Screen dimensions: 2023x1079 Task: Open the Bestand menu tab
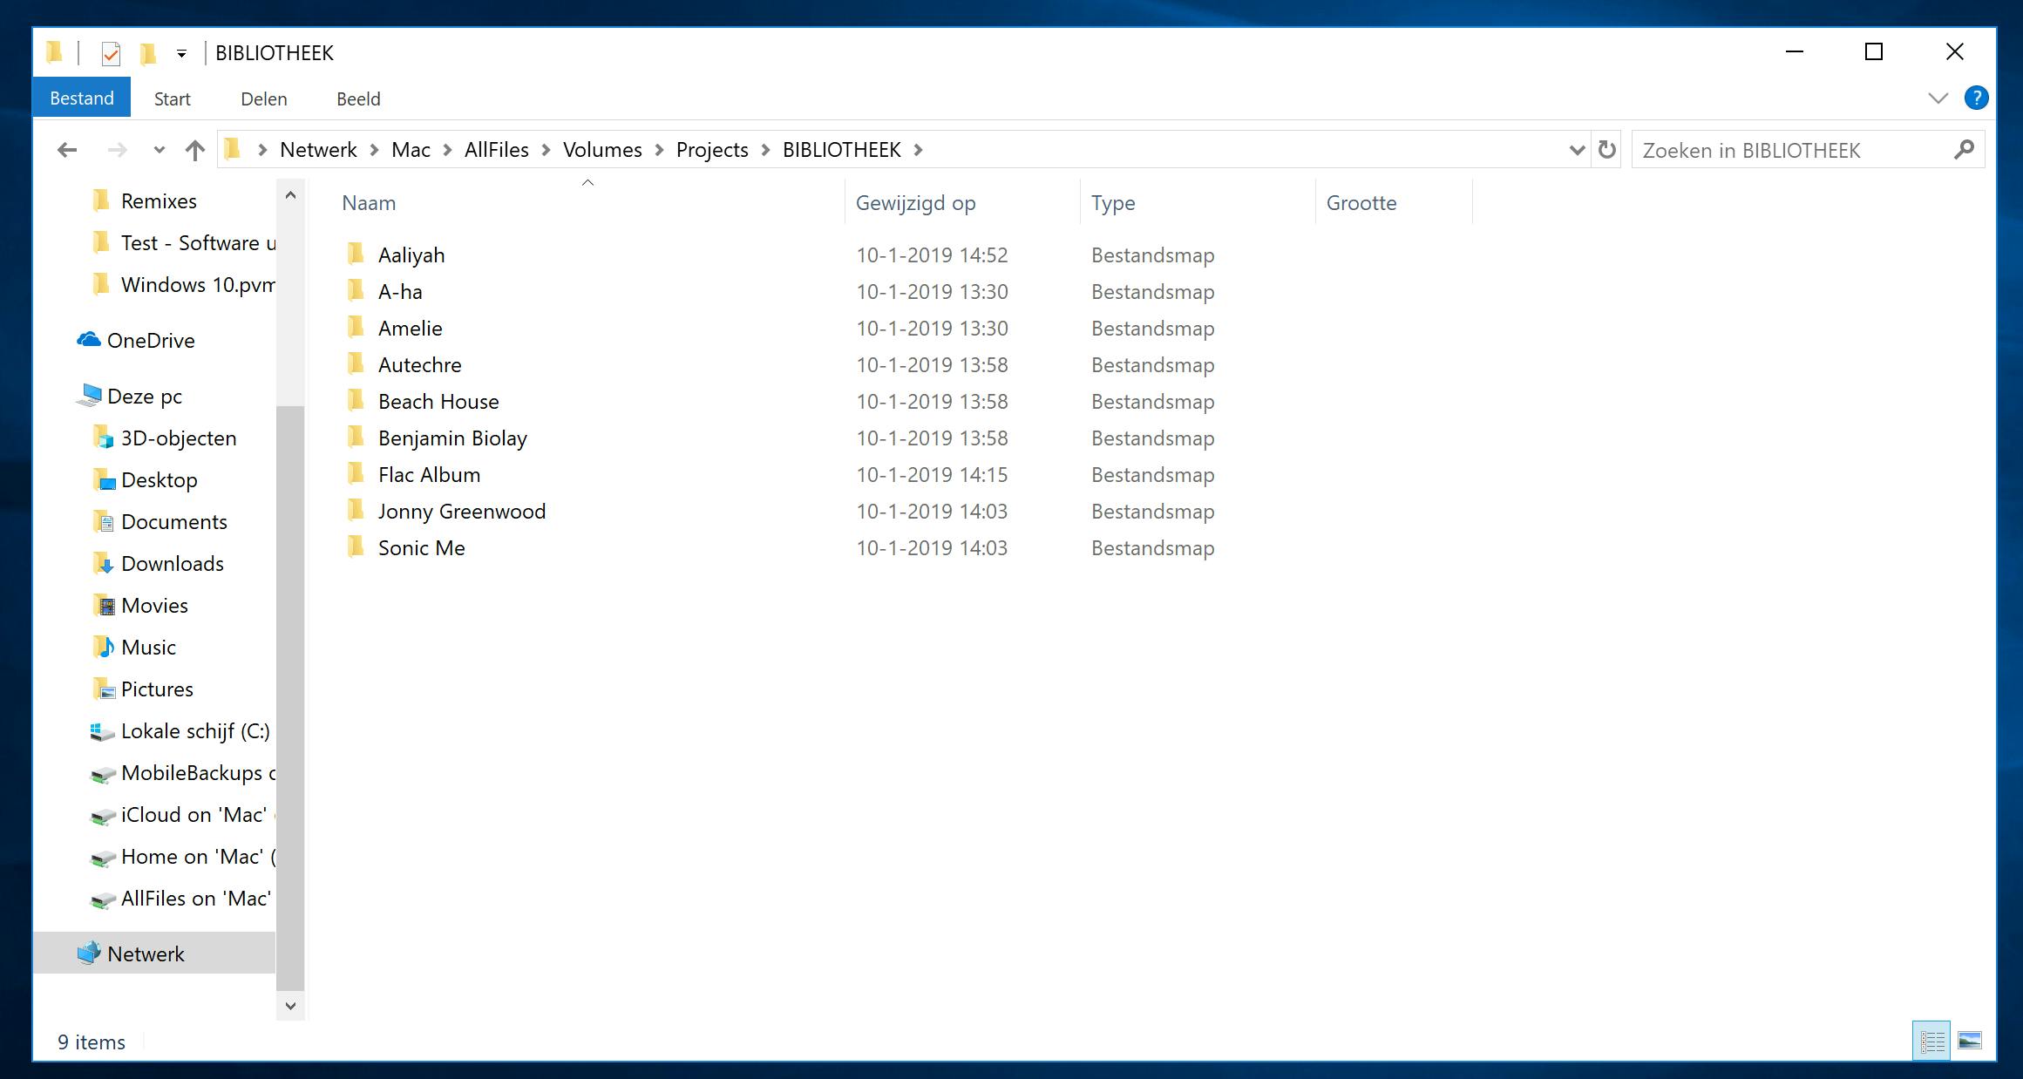(x=82, y=98)
